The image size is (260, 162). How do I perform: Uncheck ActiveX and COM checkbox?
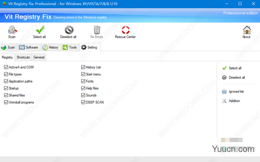pos(6,67)
